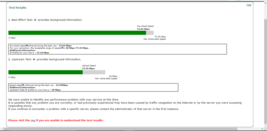Image resolution: width=267 pixels, height=131 pixels.
Task: Click '2. Upstream Test:' label
Action: pyautogui.click(x=20, y=59)
